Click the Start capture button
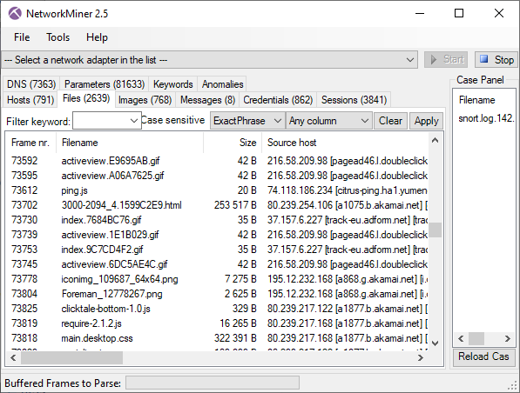The height and width of the screenshot is (393, 520). [446, 60]
